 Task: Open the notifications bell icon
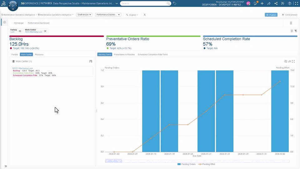pos(255,3)
